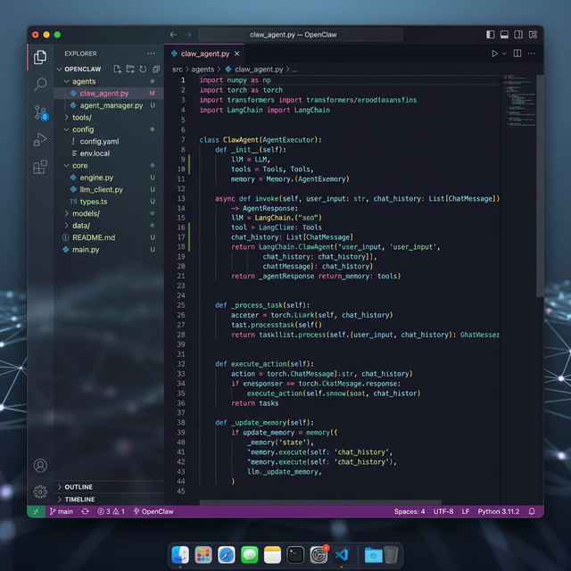Open main.py file

coord(109,250)
